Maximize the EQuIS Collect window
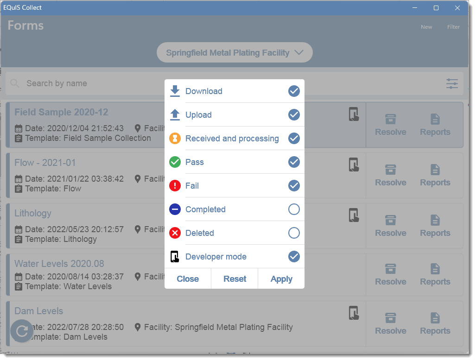Image resolution: width=476 pixels, height=361 pixels. (x=436, y=8)
